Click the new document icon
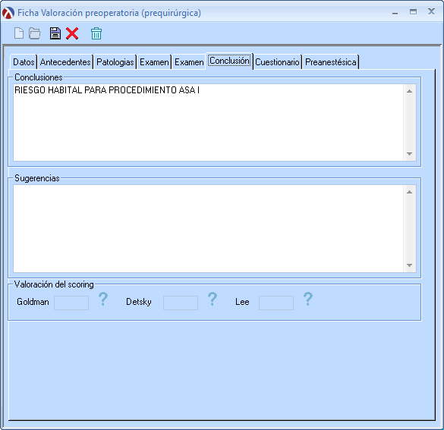 coord(19,33)
